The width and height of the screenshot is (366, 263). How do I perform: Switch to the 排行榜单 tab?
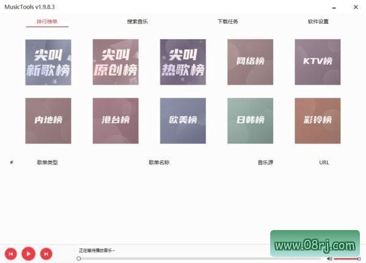coord(47,22)
